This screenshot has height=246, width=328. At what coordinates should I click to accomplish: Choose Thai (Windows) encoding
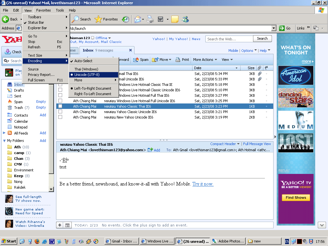94,69
